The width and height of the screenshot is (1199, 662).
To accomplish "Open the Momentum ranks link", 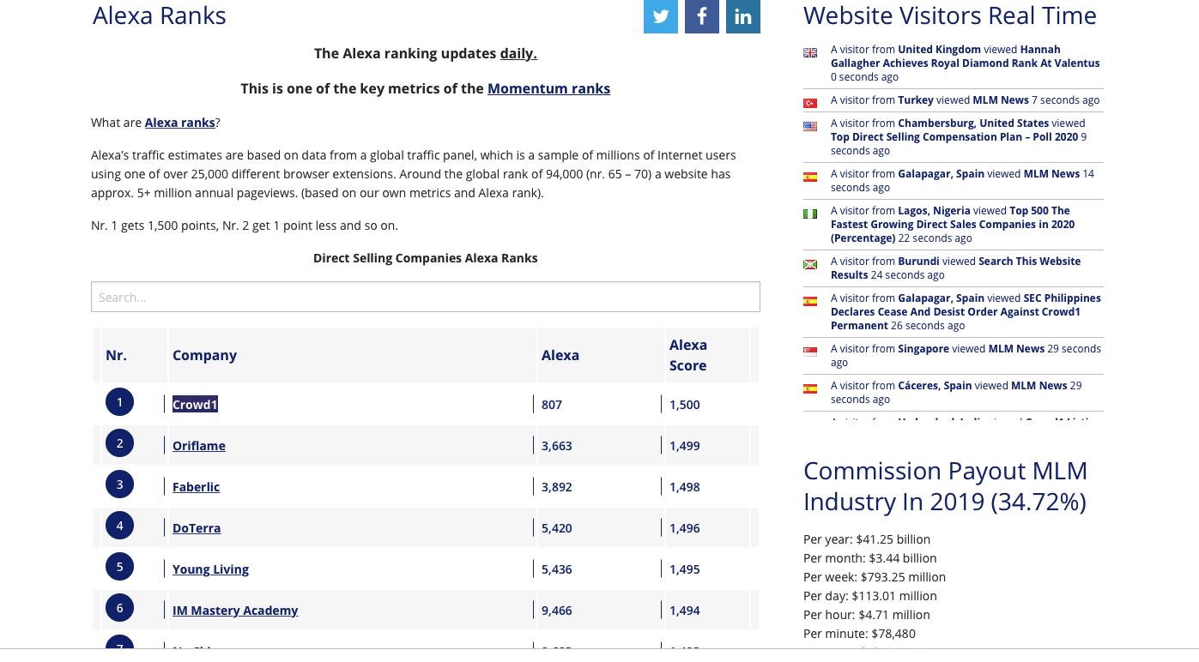I will 549,88.
